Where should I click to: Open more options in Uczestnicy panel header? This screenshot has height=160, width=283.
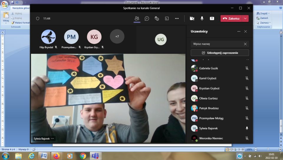click(x=239, y=31)
